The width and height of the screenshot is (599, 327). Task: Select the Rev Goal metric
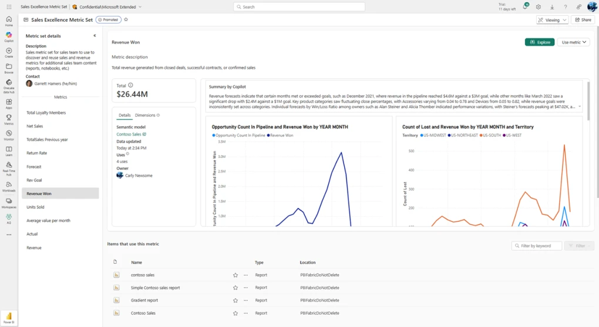click(60, 180)
